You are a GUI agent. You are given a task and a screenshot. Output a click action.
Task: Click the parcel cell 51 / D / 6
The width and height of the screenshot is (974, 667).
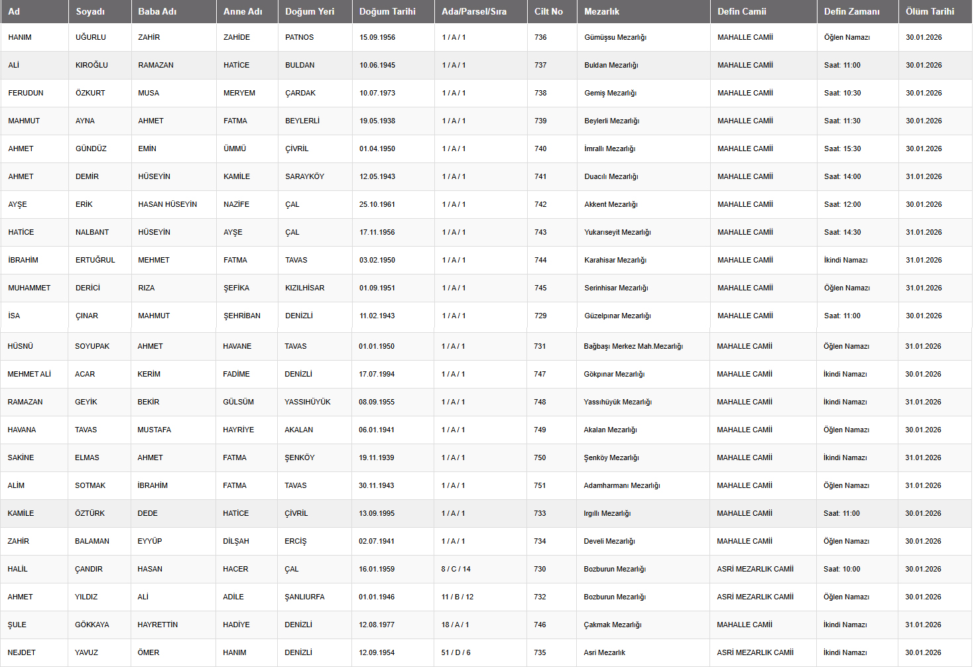click(x=456, y=652)
